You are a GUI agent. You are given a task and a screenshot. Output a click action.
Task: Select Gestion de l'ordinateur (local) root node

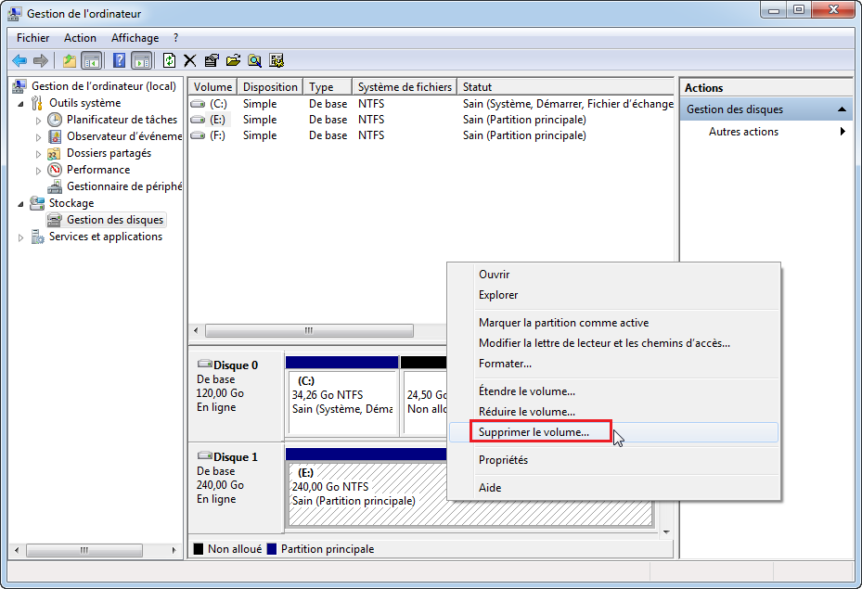[x=103, y=86]
